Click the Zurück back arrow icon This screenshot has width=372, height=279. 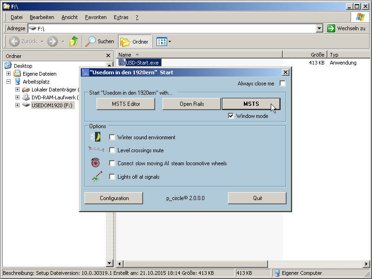tap(15, 41)
